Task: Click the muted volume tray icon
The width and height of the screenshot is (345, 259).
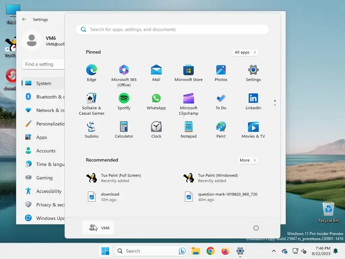Action: [304, 251]
